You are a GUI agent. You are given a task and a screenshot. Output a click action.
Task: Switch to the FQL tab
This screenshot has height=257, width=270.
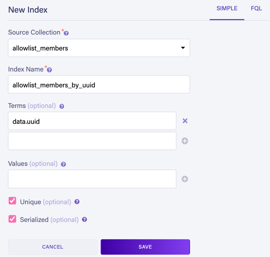click(x=256, y=8)
